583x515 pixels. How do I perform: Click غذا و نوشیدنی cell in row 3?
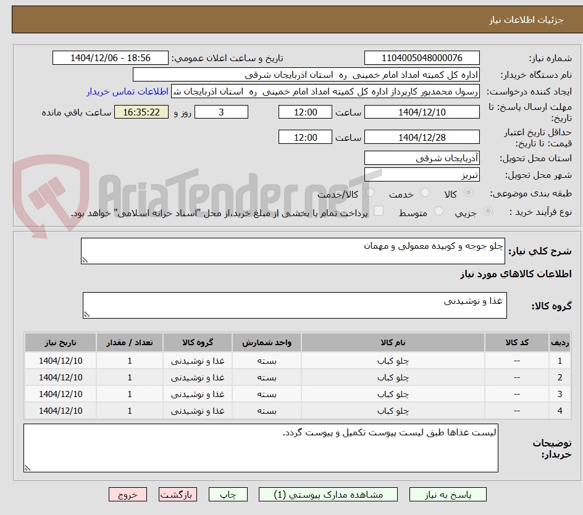pyautogui.click(x=198, y=394)
